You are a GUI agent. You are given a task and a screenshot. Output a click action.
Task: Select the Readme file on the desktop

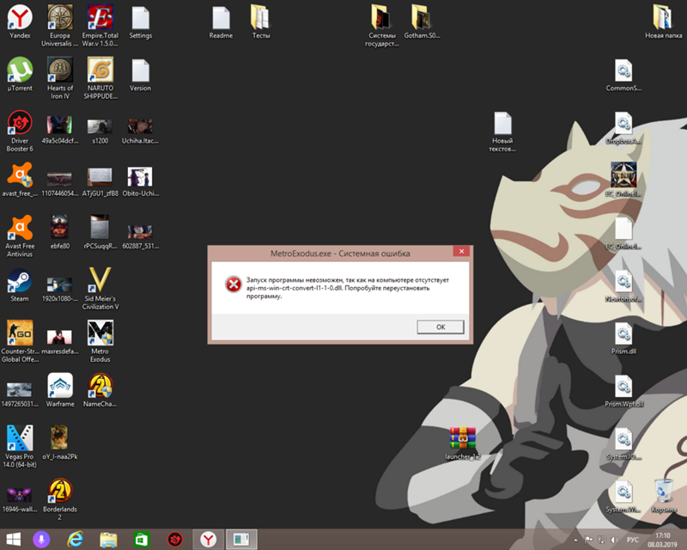(221, 22)
